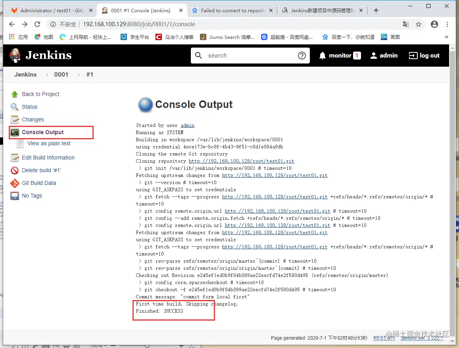Open the Jiumo Search bookmark

click(227, 37)
